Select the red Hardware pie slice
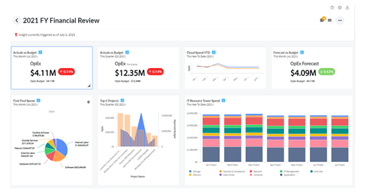365x192 pixels. [50, 156]
